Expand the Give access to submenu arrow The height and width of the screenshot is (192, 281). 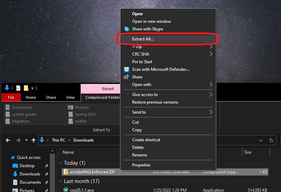211,95
